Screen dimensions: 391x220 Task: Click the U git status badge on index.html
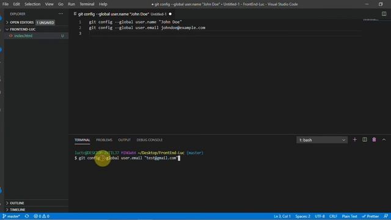62,35
